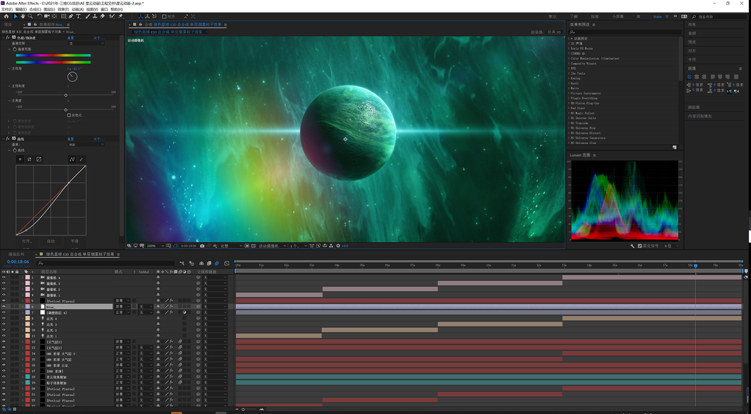The image size is (751, 414).
Task: Switch to the 标准 workspace
Action: 594,17
